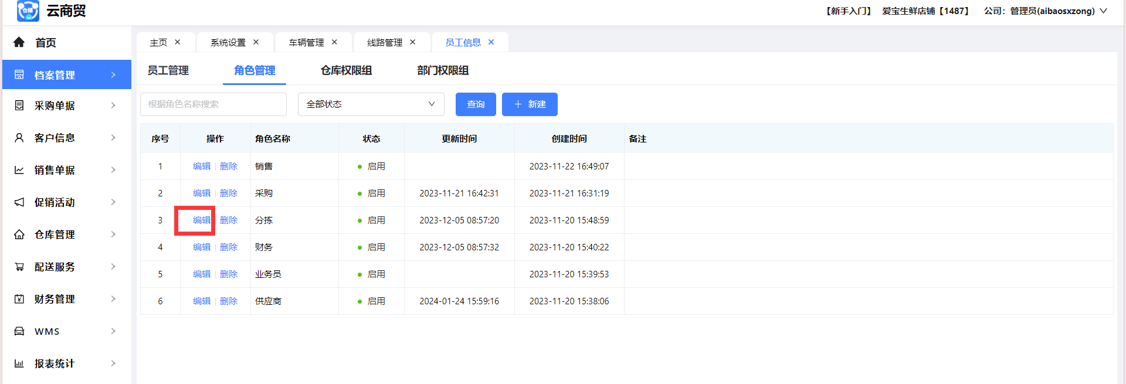Click the 查询 search button
Screen dimensions: 1126x384
tap(476, 104)
